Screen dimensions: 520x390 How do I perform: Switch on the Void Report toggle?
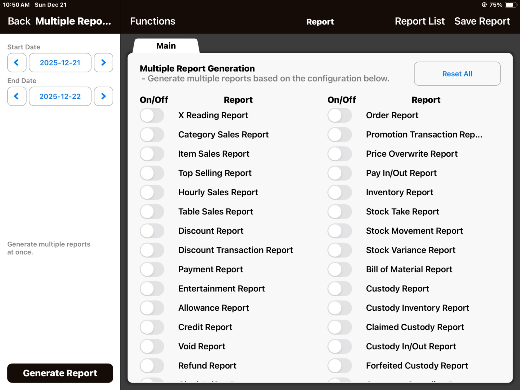pyautogui.click(x=152, y=346)
